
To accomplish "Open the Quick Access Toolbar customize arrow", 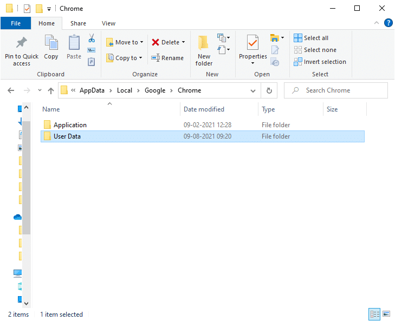I will 49,9.
